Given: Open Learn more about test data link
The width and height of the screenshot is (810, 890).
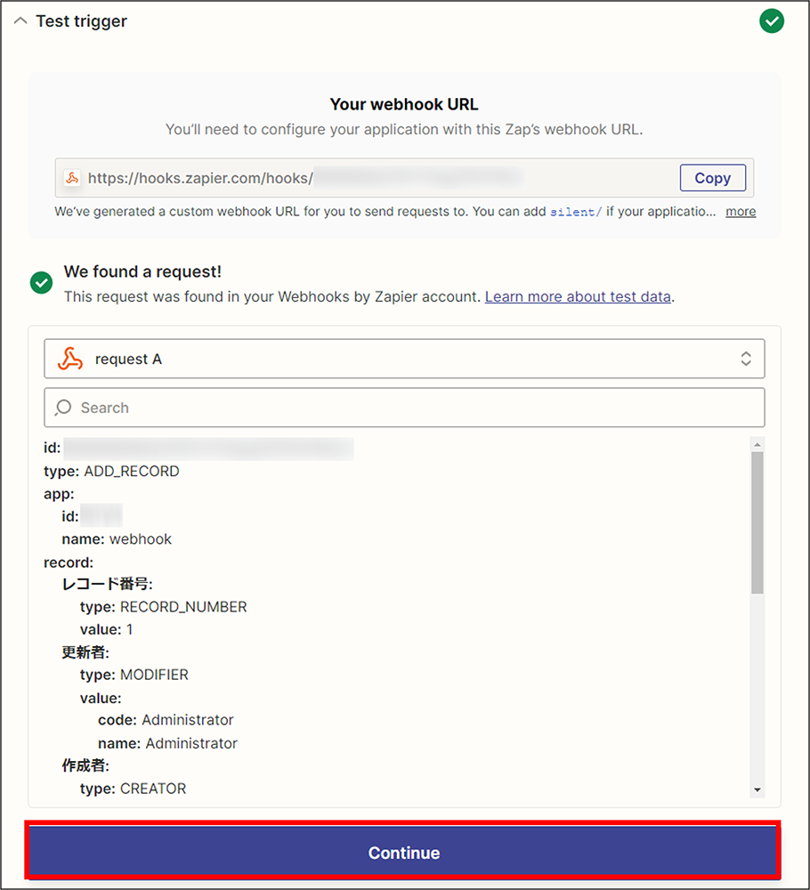Looking at the screenshot, I should (578, 296).
